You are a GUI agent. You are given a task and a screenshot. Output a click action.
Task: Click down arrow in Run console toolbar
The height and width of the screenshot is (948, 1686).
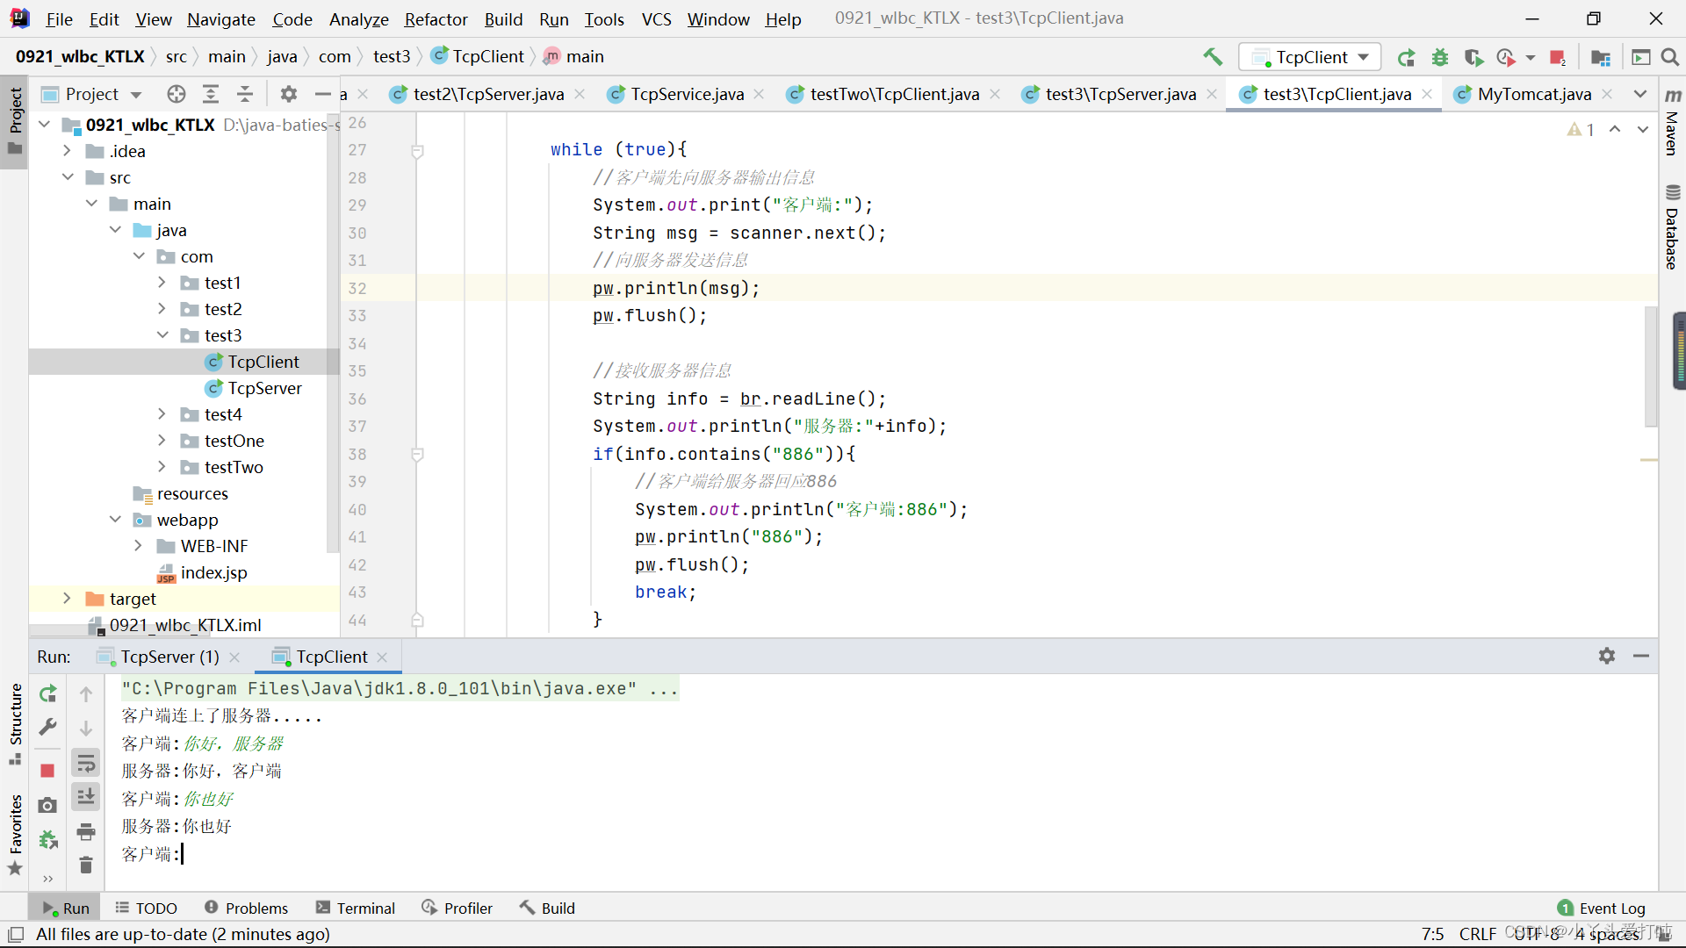[86, 728]
